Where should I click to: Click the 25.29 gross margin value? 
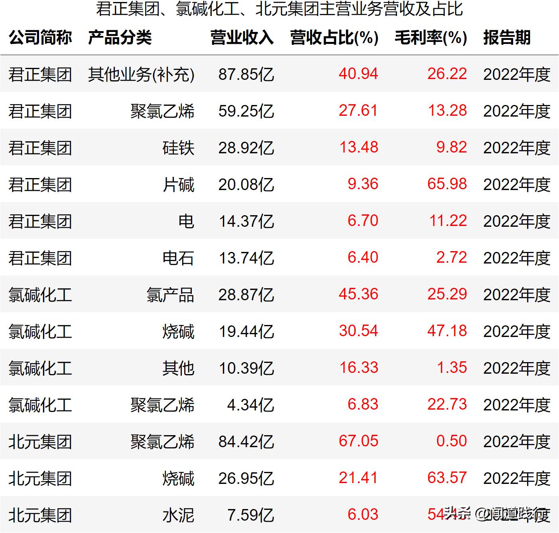(x=447, y=294)
